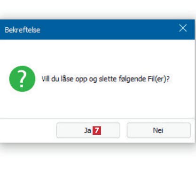Decline by clicking the Nei button
Viewport: 196px width, 186px height.
click(159, 130)
